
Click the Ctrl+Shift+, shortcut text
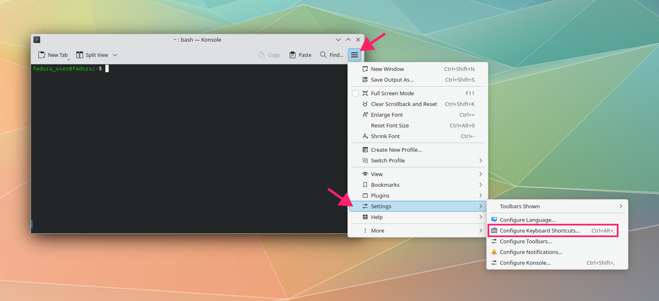coord(601,263)
